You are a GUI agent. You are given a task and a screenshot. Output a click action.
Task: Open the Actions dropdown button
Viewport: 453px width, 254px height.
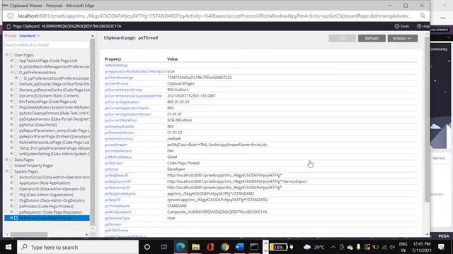[403, 38]
